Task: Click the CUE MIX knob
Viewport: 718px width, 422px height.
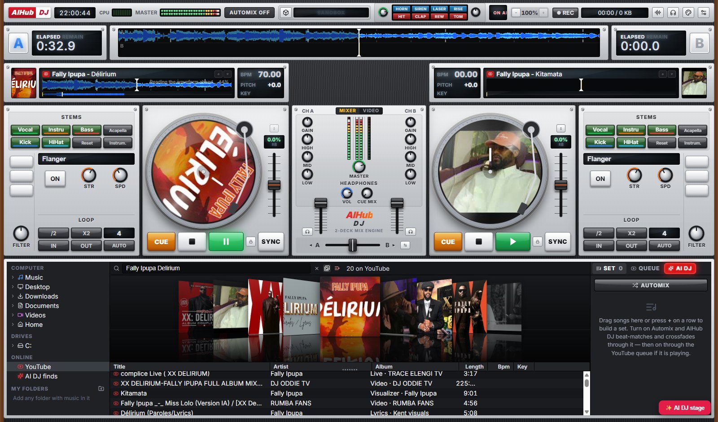Action: pyautogui.click(x=367, y=193)
